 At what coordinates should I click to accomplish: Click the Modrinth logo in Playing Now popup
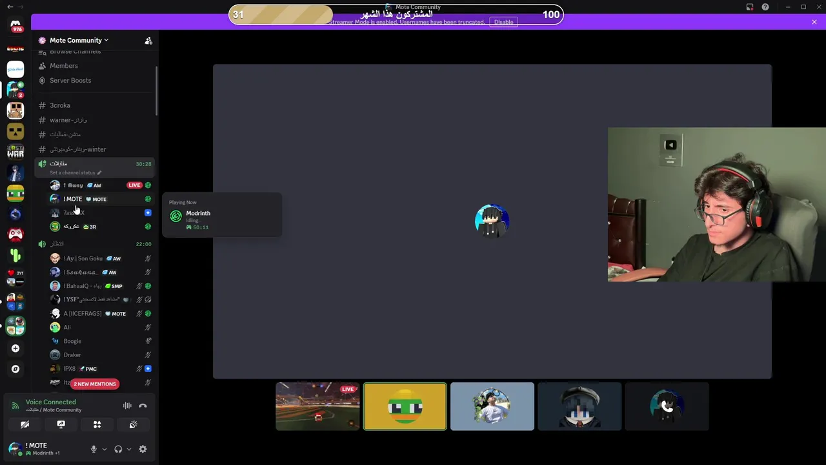tap(176, 217)
